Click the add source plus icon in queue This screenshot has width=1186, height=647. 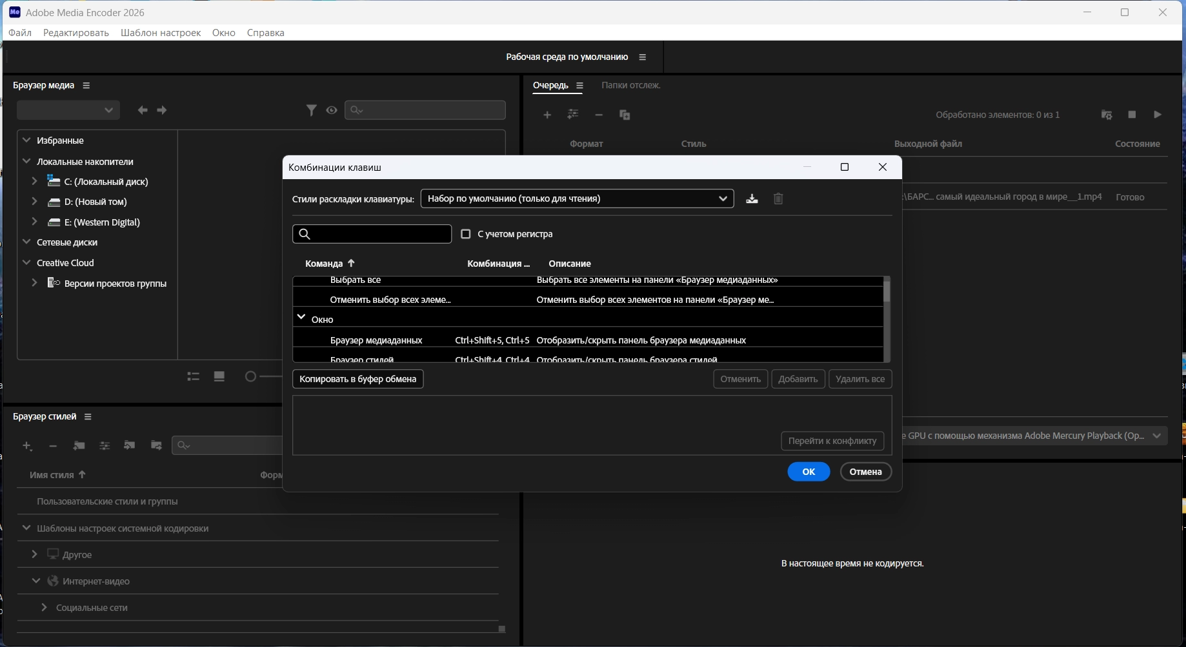[x=547, y=115]
